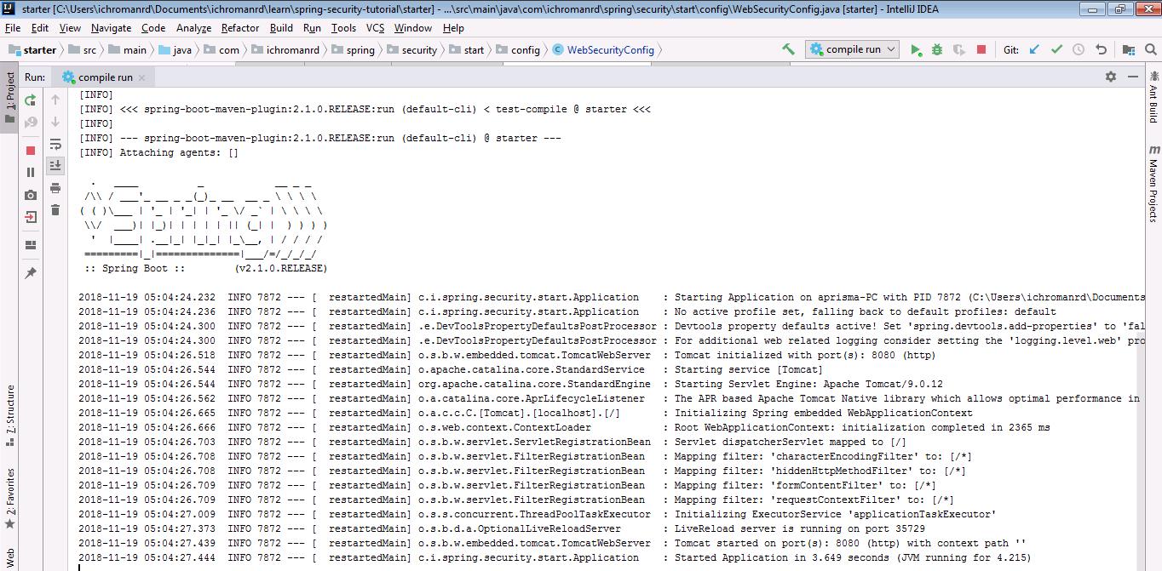Image resolution: width=1162 pixels, height=571 pixels.
Task: Stop the application from the top toolbar
Action: pyautogui.click(x=981, y=49)
